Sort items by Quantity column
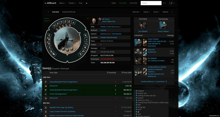 (112, 73)
